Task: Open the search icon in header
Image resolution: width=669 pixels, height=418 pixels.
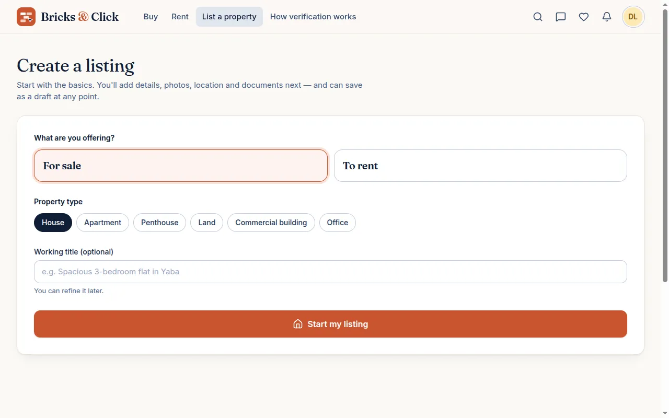Action: click(x=538, y=17)
